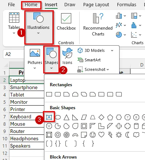This screenshot has height=160, width=145.
Task: Select the Rounded Rectangle shape
Action: coord(58,94)
